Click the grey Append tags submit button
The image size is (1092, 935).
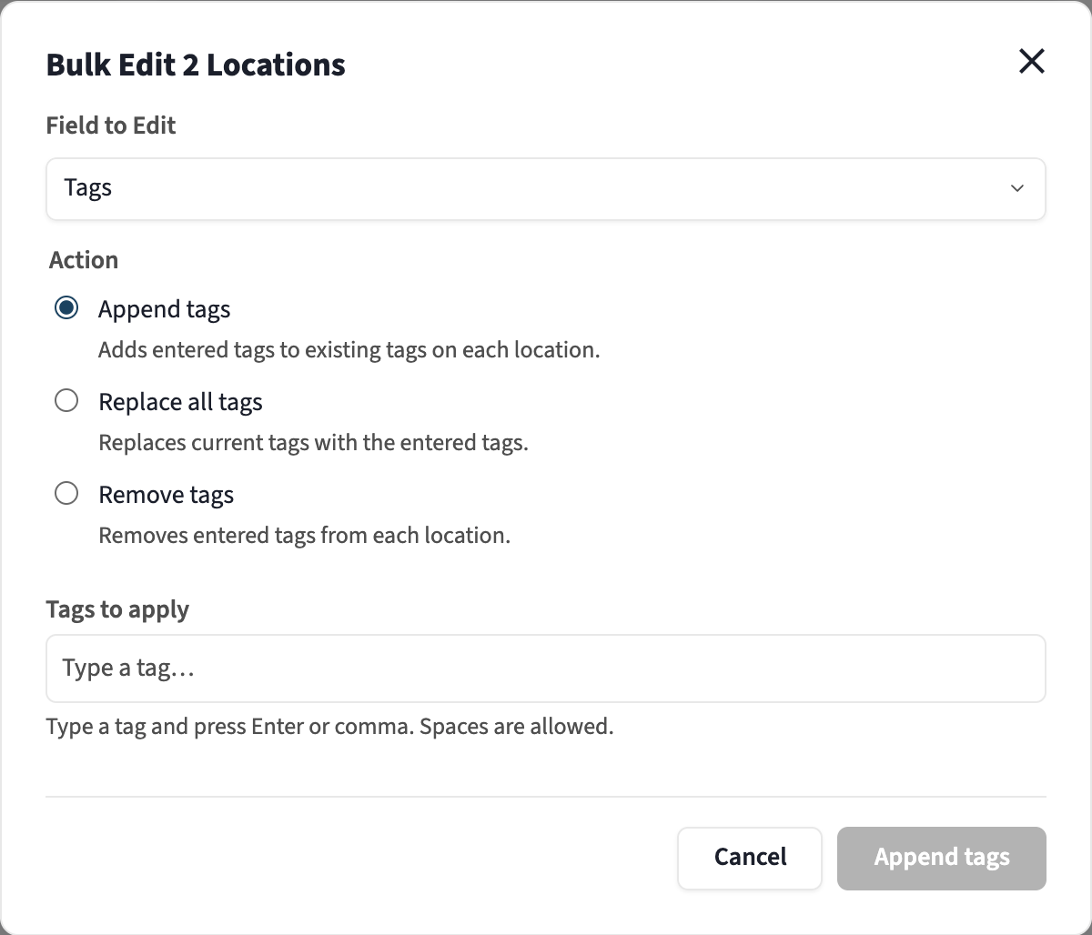click(942, 858)
